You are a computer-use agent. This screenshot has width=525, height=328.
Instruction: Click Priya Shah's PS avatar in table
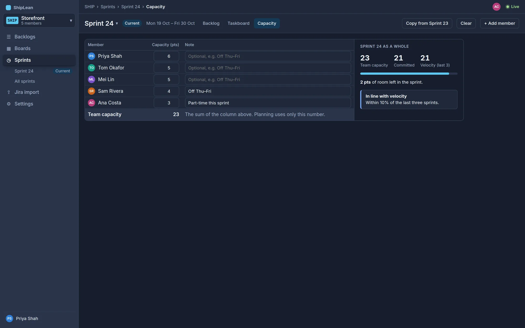click(91, 56)
